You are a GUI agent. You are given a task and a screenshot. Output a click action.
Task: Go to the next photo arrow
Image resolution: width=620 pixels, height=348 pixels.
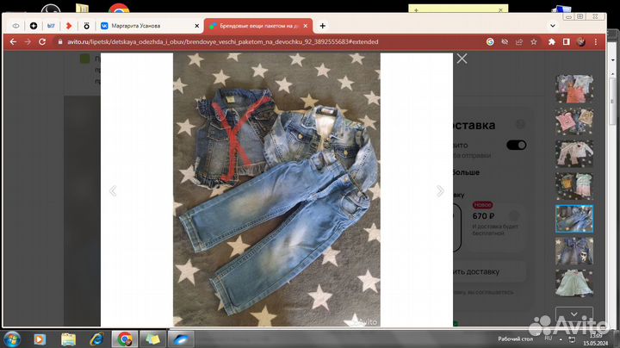point(440,191)
